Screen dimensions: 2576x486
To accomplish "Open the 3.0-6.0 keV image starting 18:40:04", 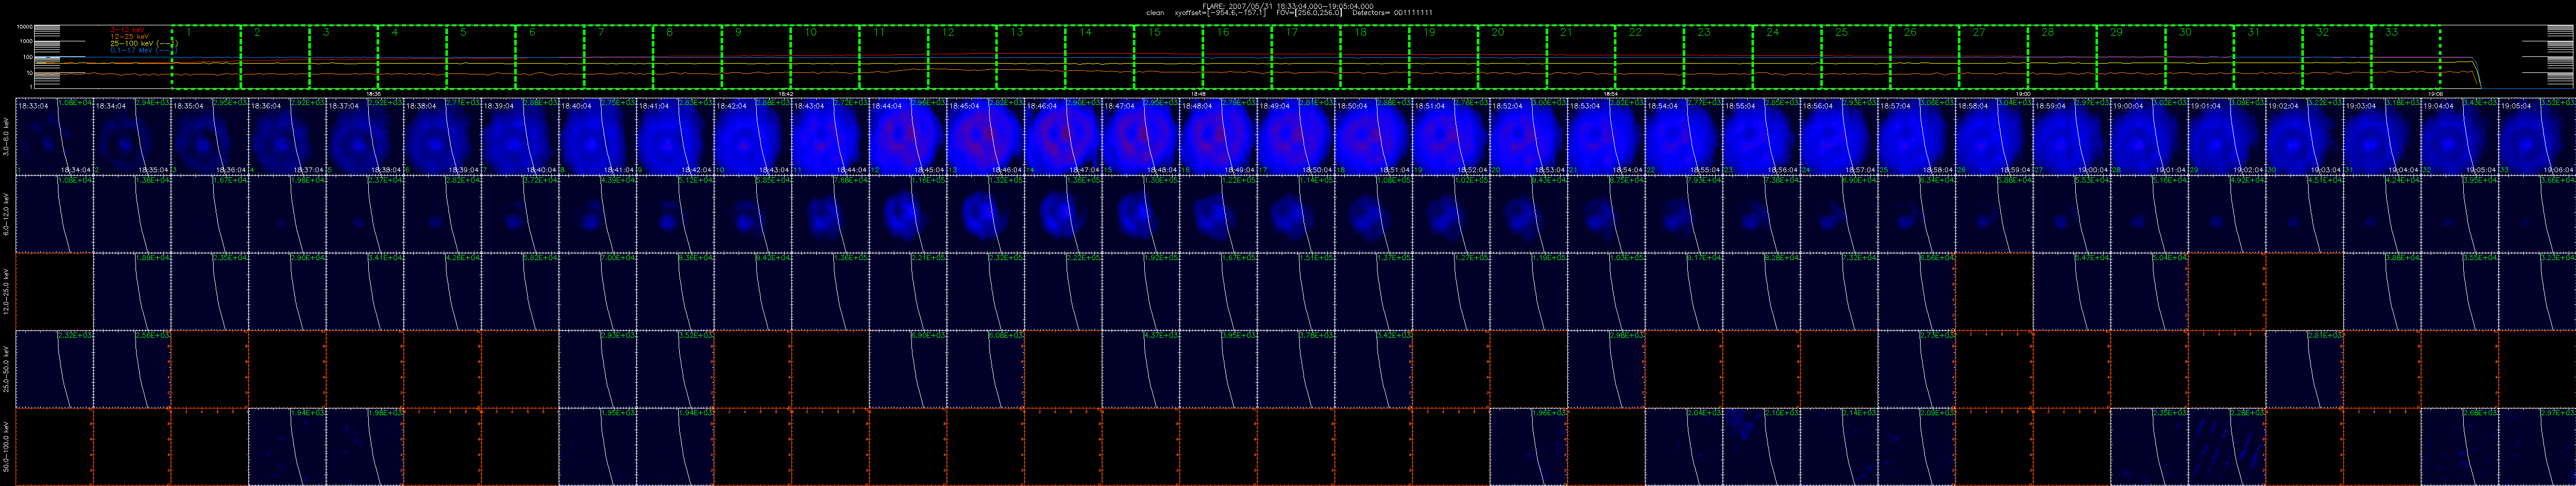I will (598, 136).
